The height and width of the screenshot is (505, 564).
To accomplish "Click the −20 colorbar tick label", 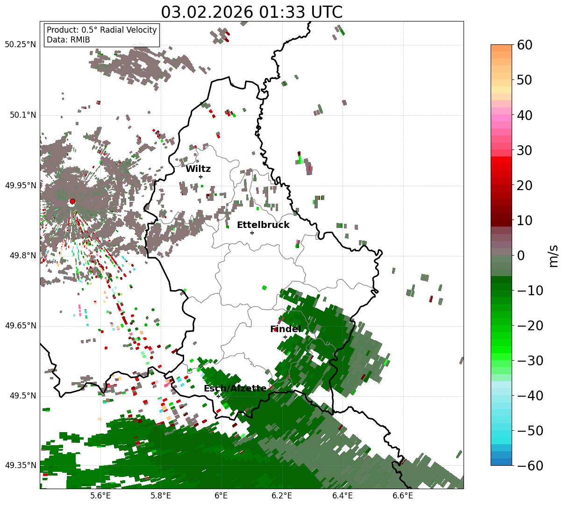I will (x=530, y=326).
